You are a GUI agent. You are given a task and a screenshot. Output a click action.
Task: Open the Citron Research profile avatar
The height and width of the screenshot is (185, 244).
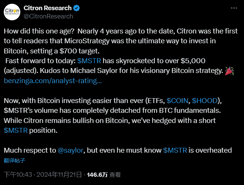12,12
